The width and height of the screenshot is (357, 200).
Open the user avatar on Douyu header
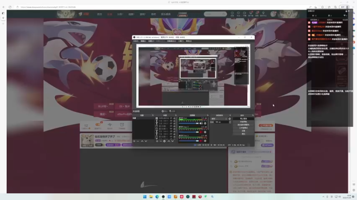pos(273,14)
